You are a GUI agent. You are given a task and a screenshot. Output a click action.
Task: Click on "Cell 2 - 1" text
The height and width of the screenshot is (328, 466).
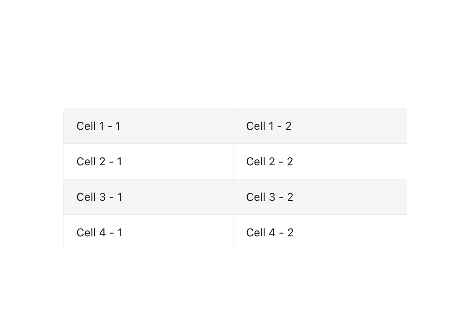pos(99,162)
